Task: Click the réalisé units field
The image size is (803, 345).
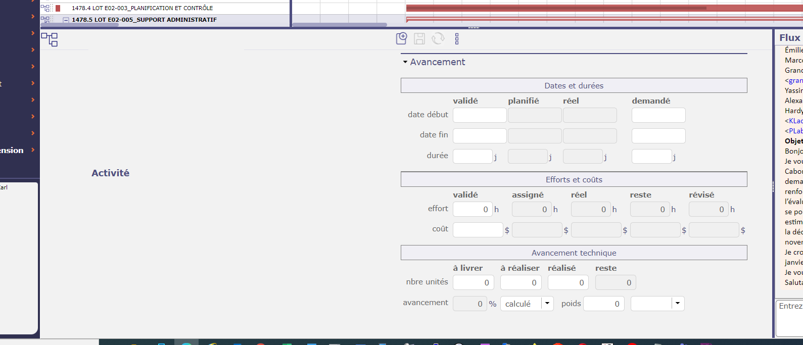Action: (x=568, y=282)
